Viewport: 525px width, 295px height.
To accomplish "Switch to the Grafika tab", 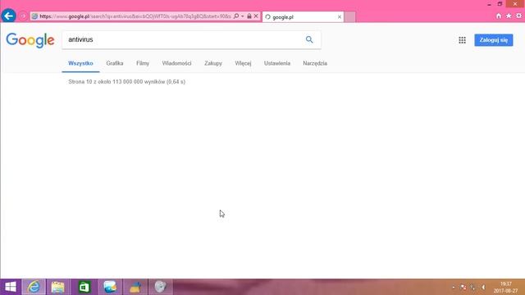I will pos(115,63).
